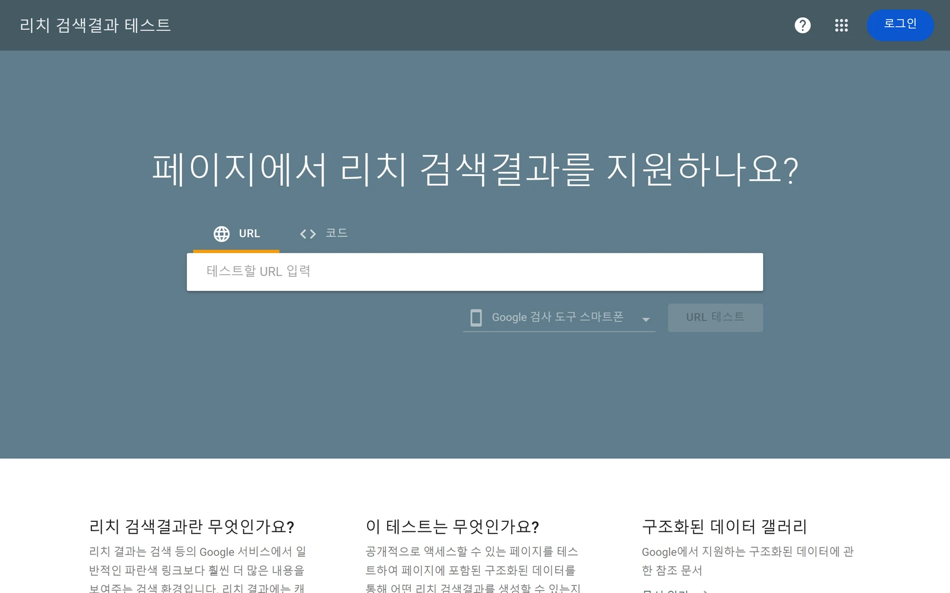Focus the 테스트할 URL 입력 field
Screen dimensions: 950x593
475,272
